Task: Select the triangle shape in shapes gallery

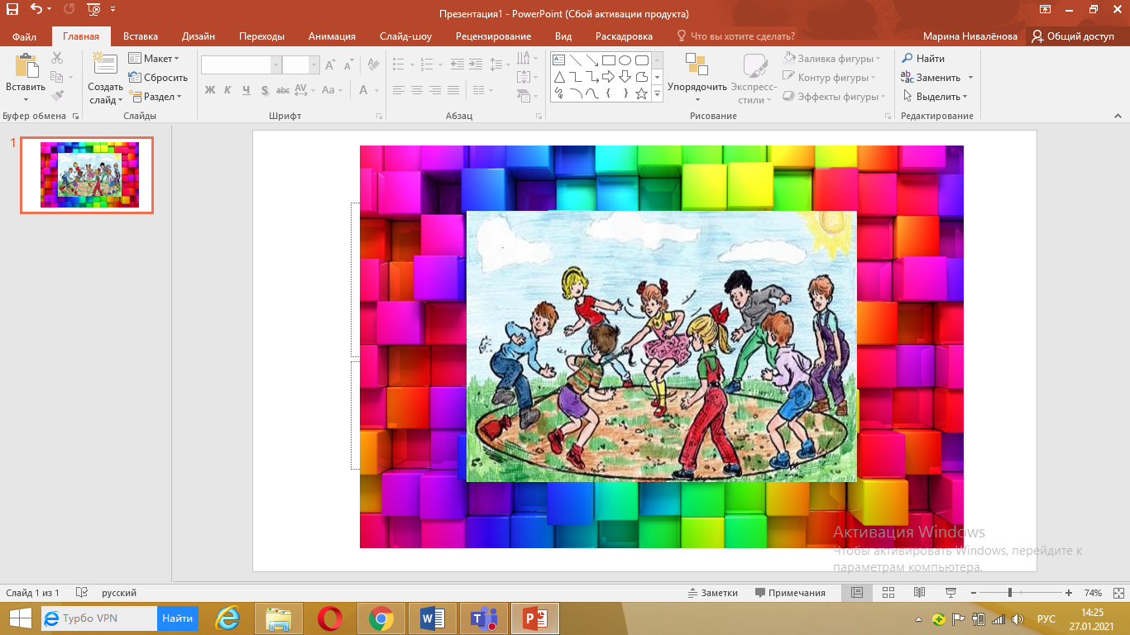Action: pos(558,77)
